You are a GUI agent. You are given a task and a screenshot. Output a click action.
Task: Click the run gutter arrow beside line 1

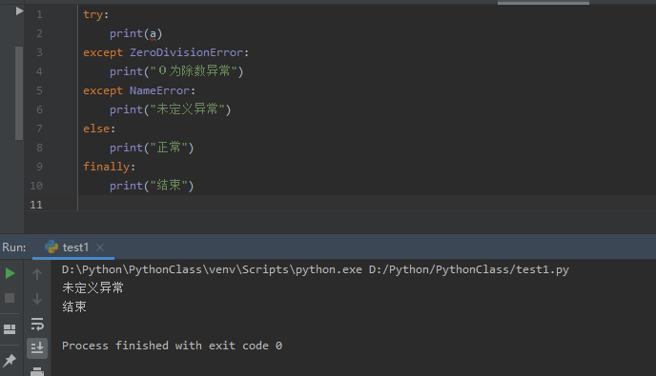point(19,11)
